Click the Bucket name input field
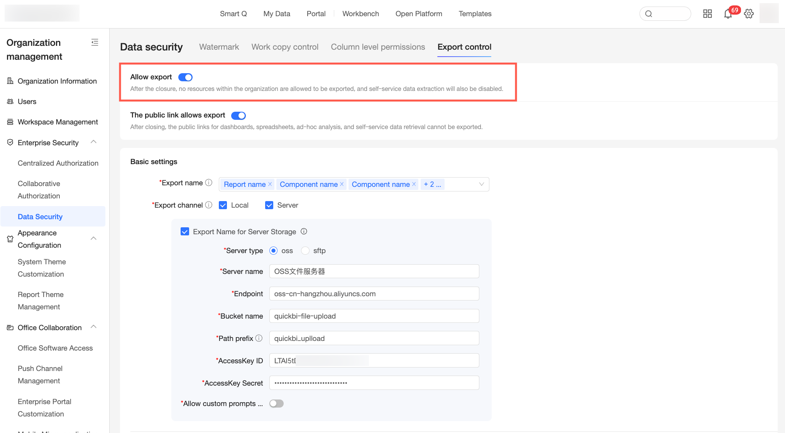The height and width of the screenshot is (433, 785). (374, 316)
